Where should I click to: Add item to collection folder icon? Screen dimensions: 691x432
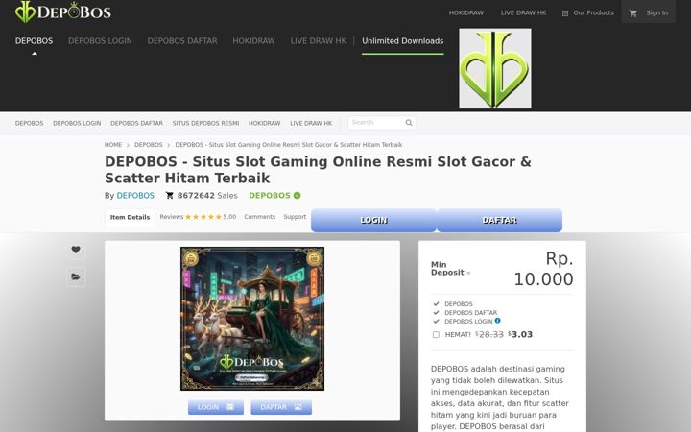tap(76, 276)
